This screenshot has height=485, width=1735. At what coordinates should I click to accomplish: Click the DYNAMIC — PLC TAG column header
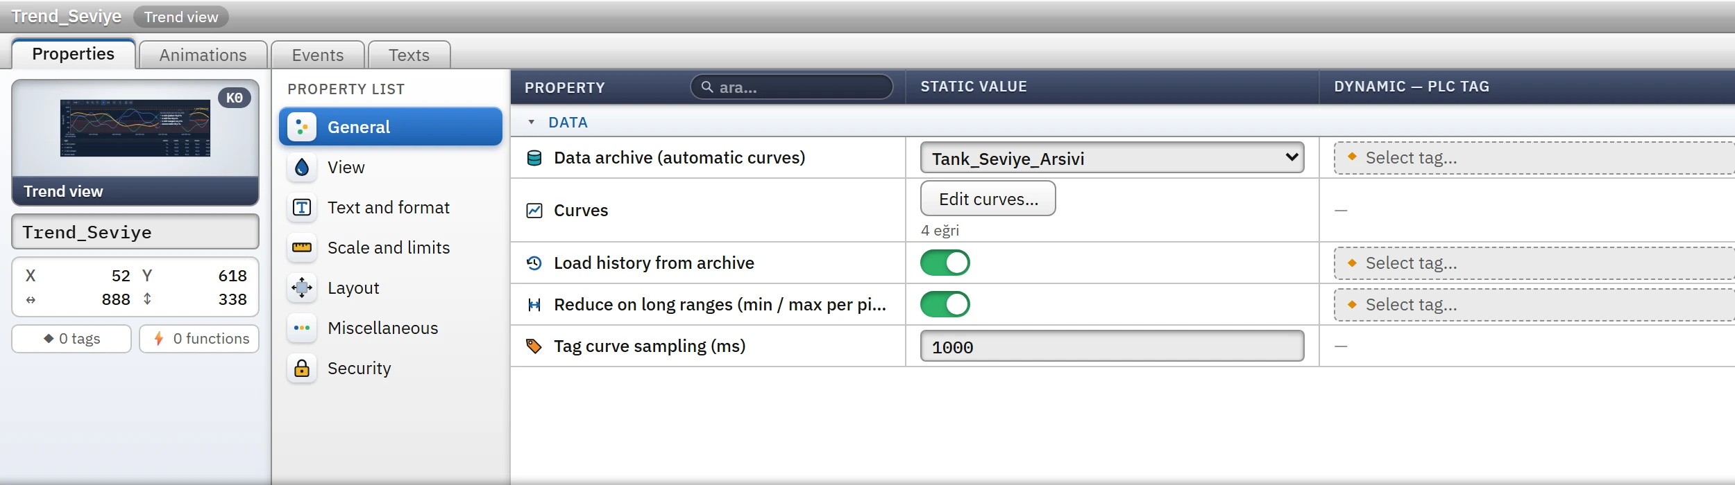click(1412, 87)
